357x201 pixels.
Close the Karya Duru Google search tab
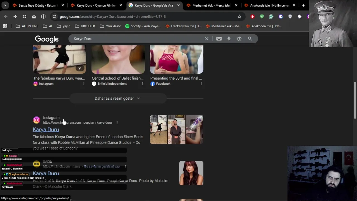178,5
